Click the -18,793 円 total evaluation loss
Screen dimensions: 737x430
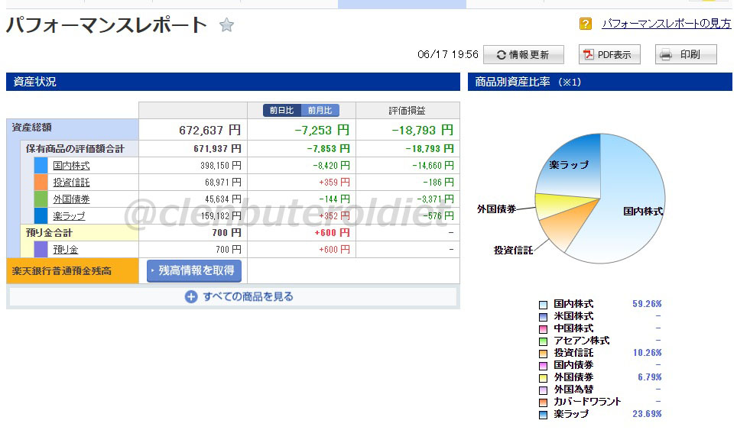(423, 130)
